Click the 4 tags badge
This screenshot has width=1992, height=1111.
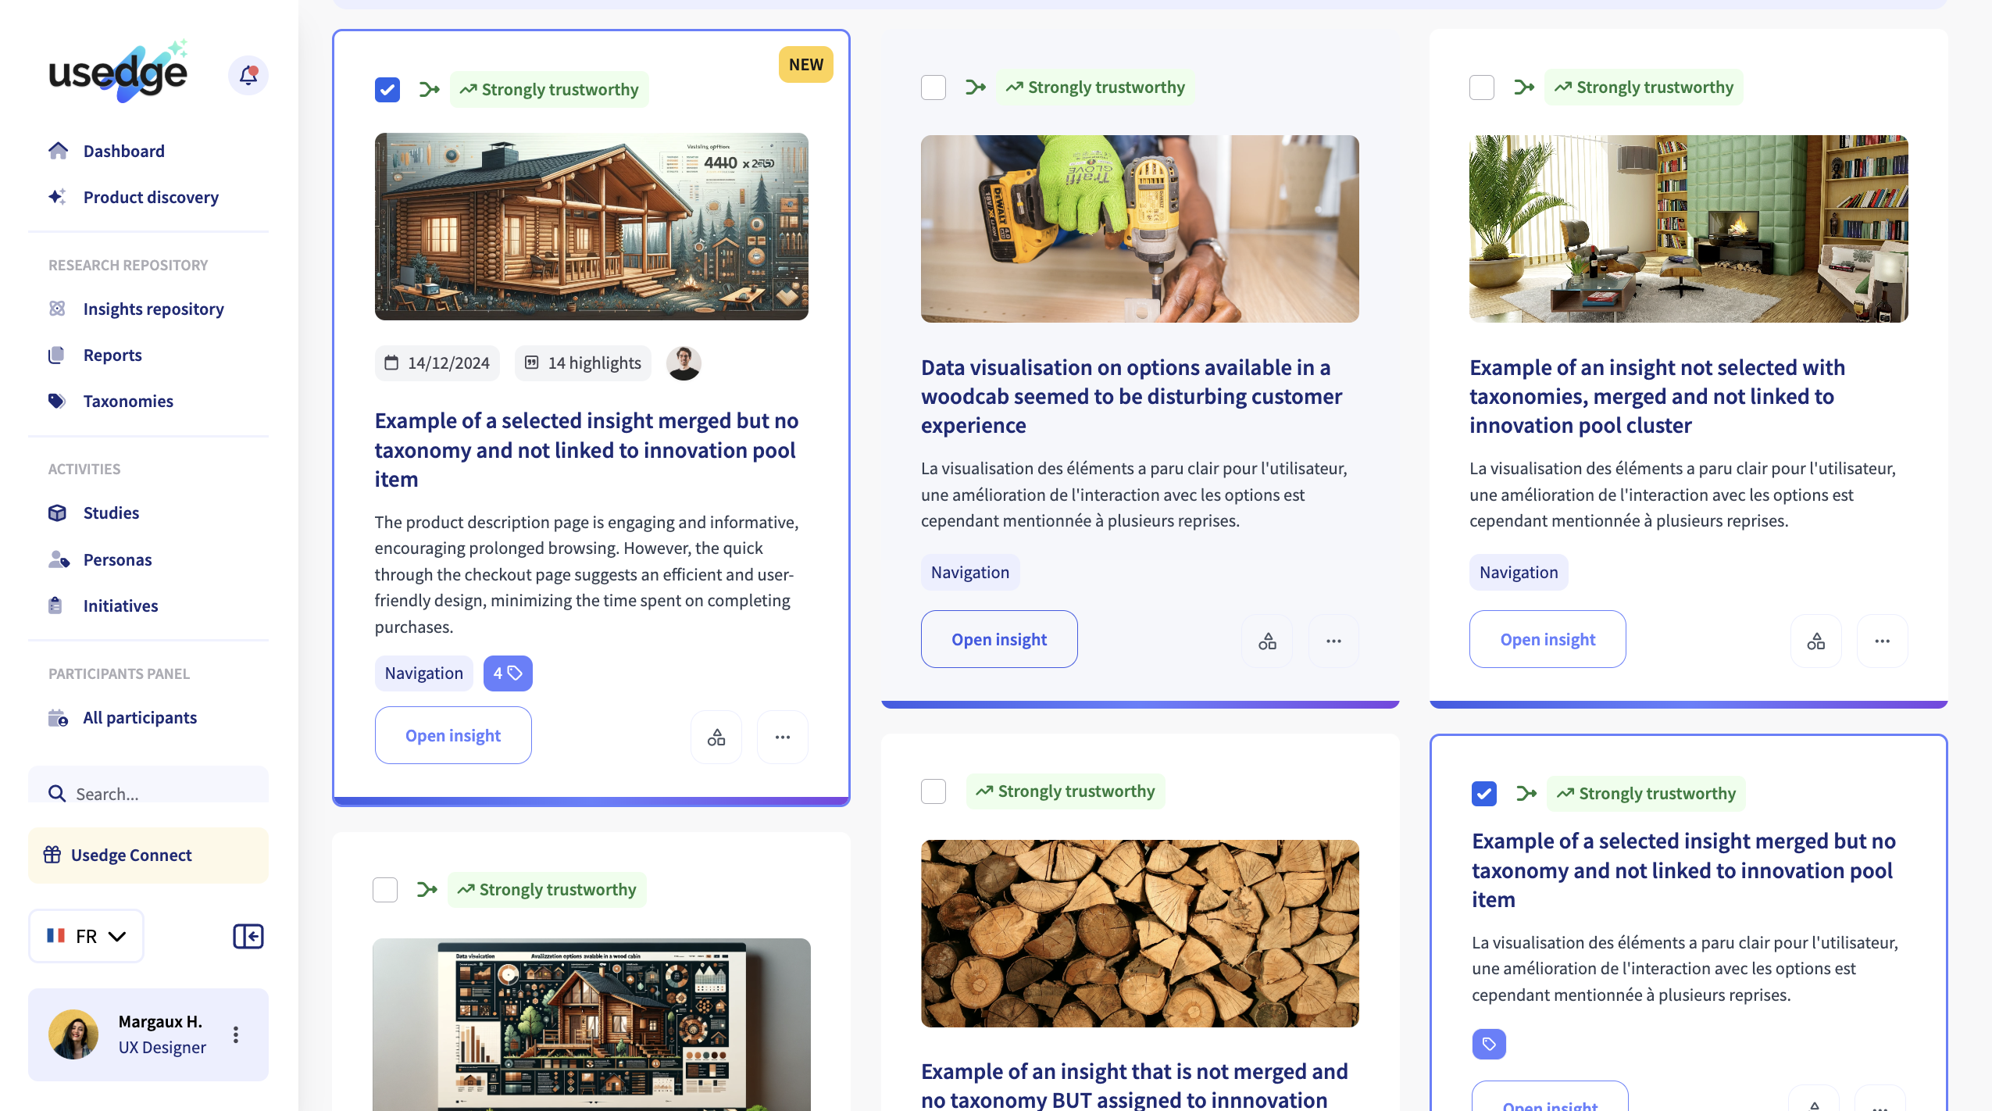pyautogui.click(x=507, y=673)
